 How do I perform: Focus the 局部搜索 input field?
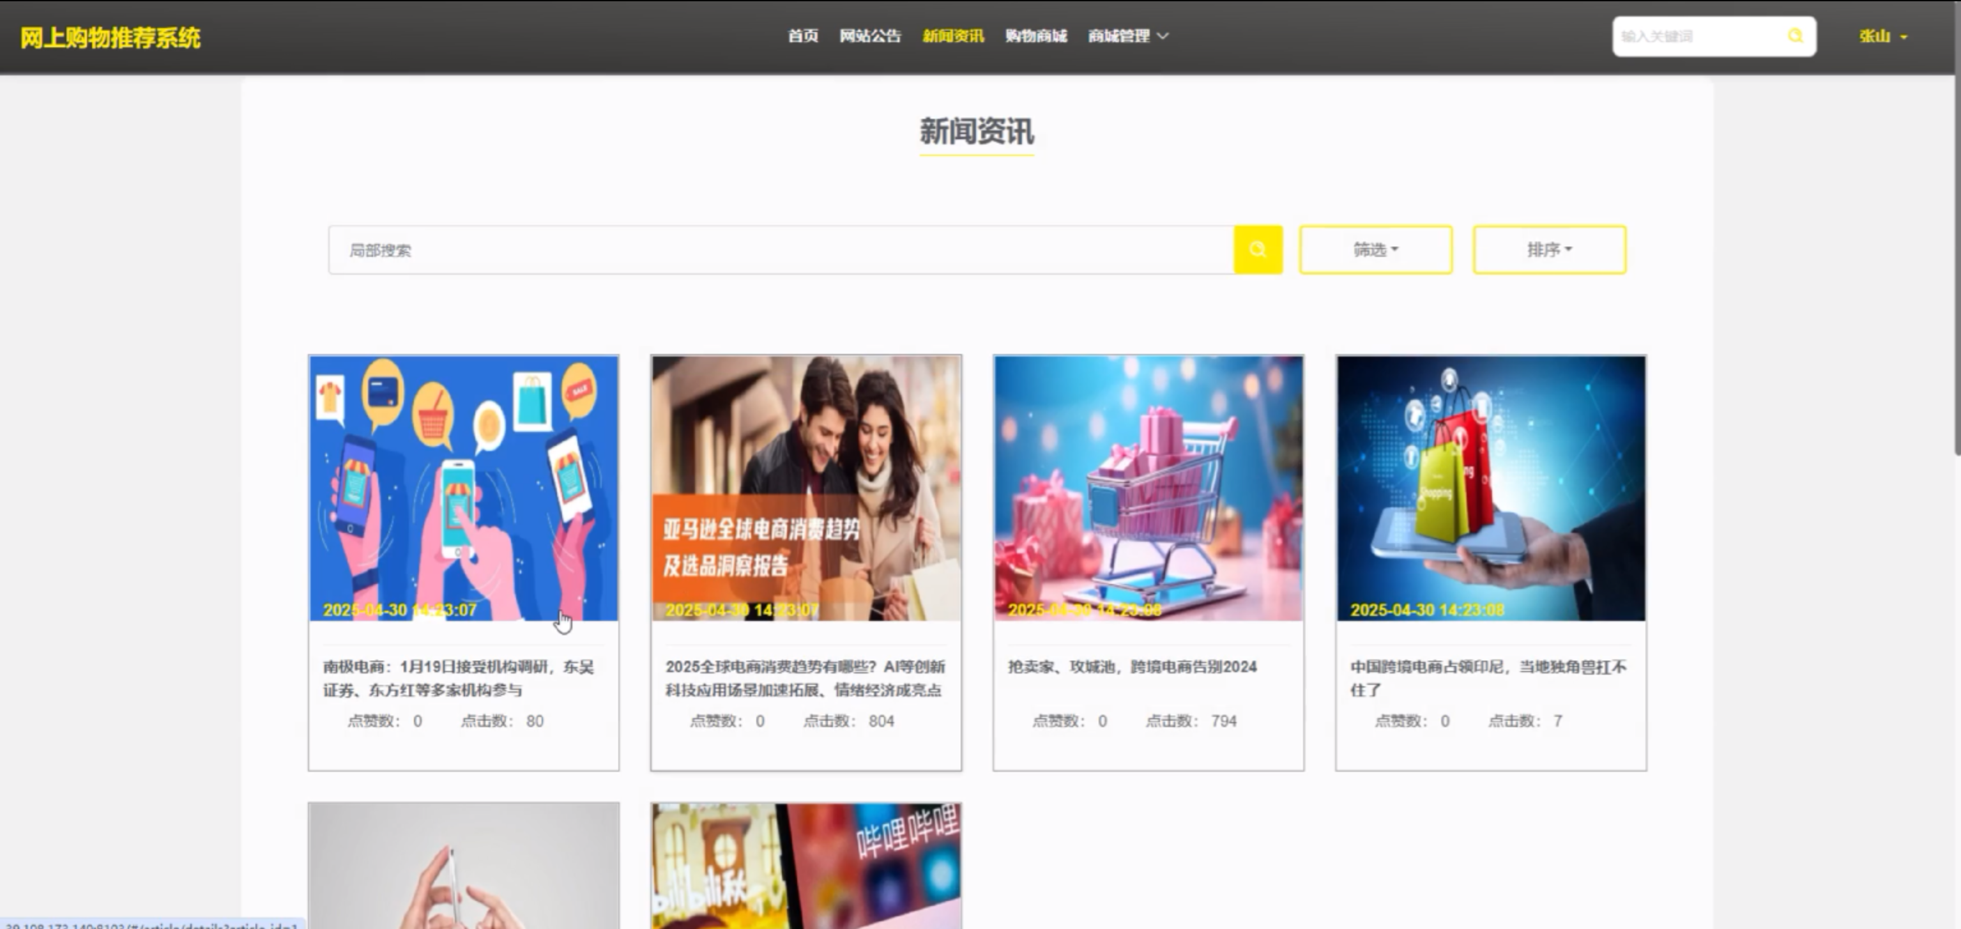pos(781,250)
